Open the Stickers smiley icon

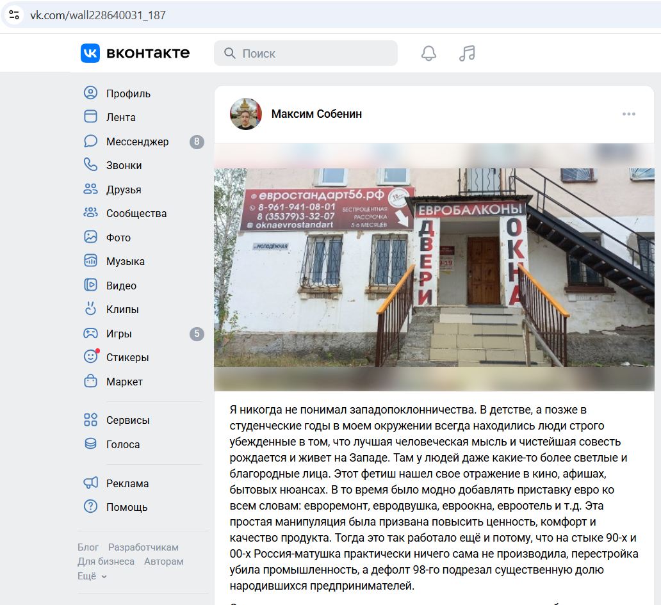(91, 357)
